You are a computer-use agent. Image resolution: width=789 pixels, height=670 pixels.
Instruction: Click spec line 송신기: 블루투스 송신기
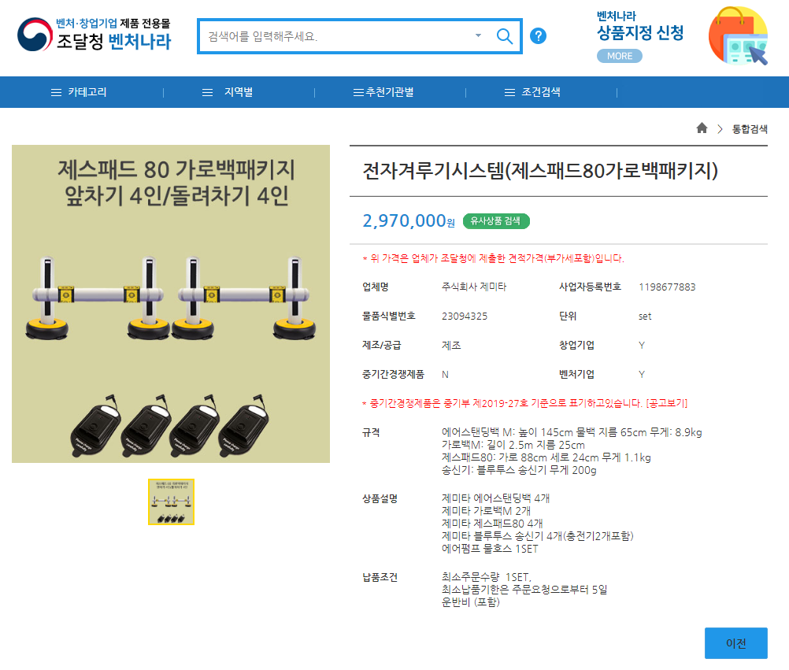pyautogui.click(x=519, y=470)
